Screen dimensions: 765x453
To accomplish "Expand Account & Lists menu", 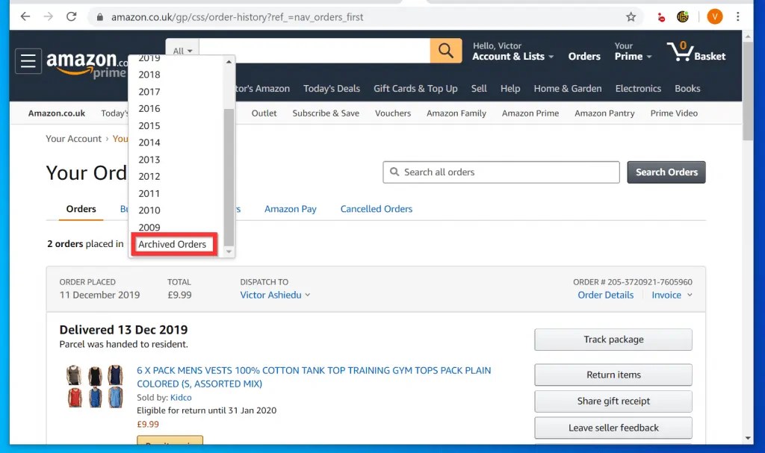I will (512, 51).
